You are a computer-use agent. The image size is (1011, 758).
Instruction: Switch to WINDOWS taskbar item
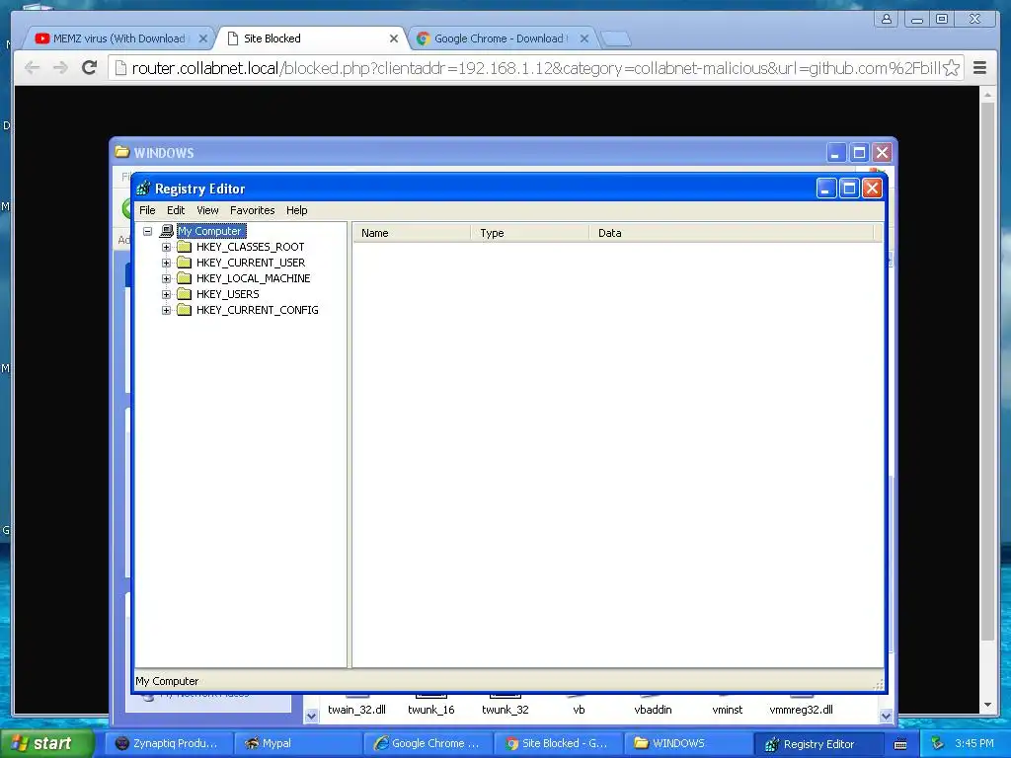coord(687,743)
